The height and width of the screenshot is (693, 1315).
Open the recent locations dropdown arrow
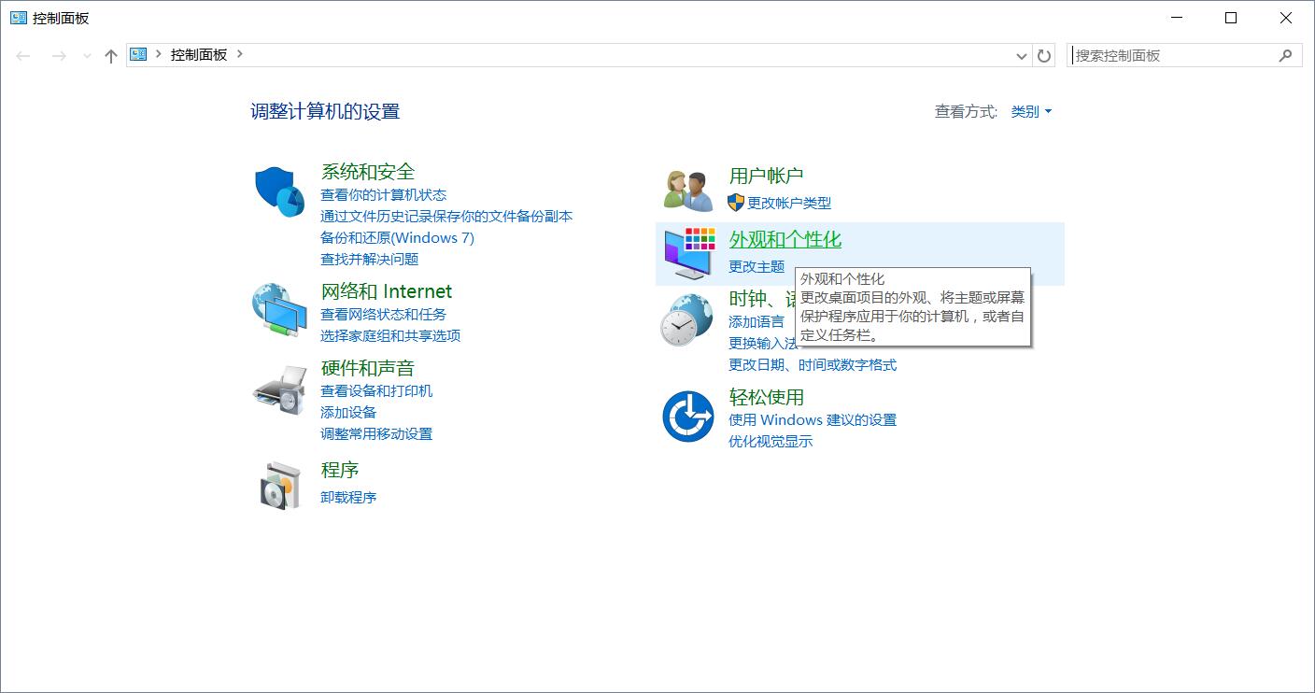tap(87, 56)
